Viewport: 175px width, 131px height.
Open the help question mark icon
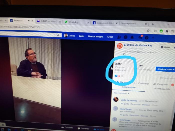coord(146,38)
